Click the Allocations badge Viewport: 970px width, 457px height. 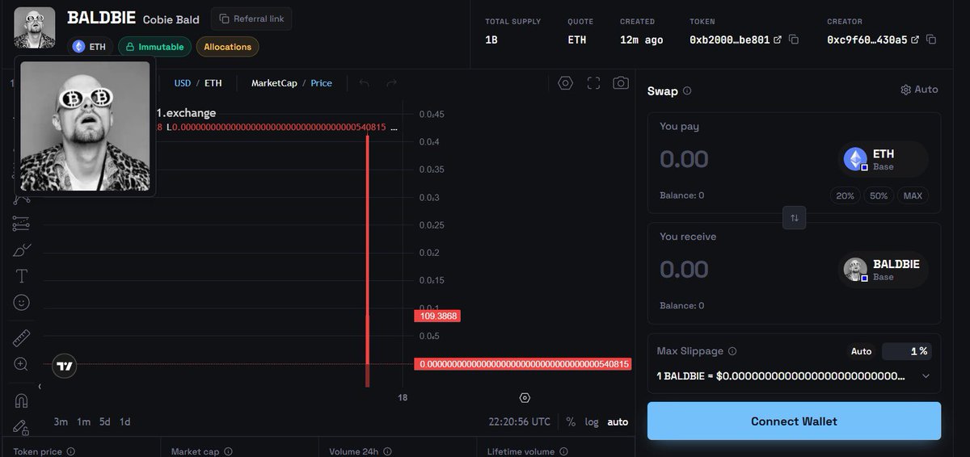point(227,47)
